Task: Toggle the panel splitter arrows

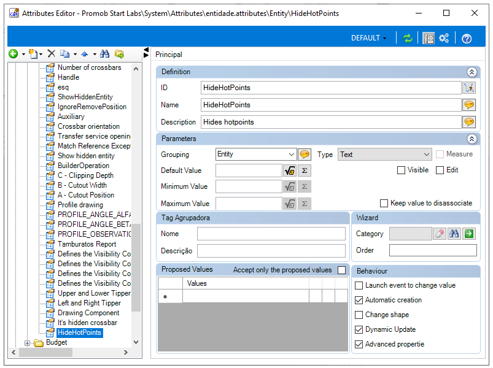Action: point(146,52)
